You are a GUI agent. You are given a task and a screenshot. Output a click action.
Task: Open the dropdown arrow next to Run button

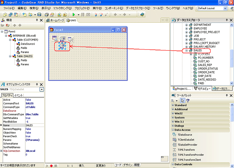pyautogui.click(x=79, y=15)
